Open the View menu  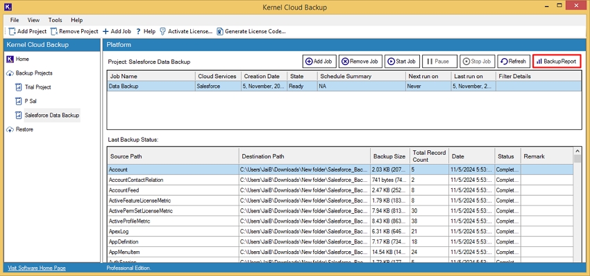[x=33, y=20]
